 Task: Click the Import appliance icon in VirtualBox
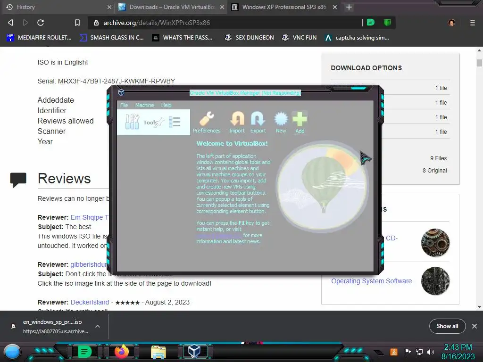coord(237,122)
